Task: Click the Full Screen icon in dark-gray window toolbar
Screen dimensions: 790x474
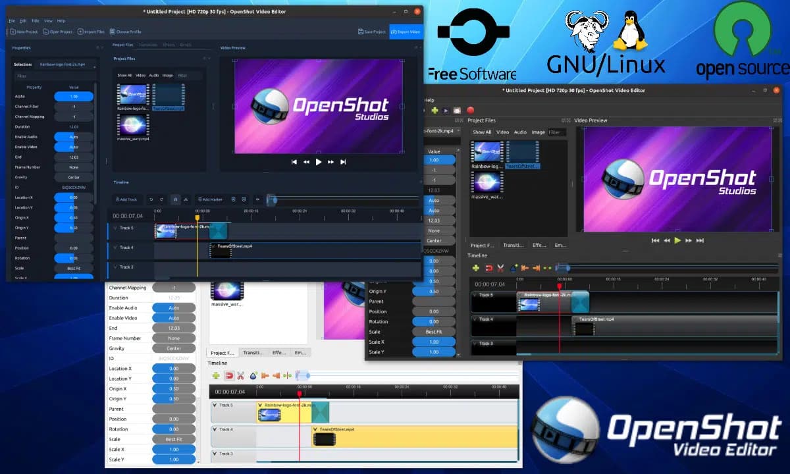Action: click(x=458, y=111)
